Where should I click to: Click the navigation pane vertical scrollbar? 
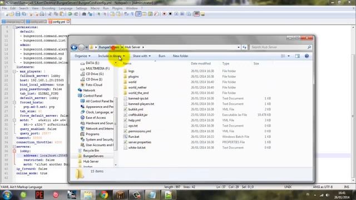click(115, 124)
